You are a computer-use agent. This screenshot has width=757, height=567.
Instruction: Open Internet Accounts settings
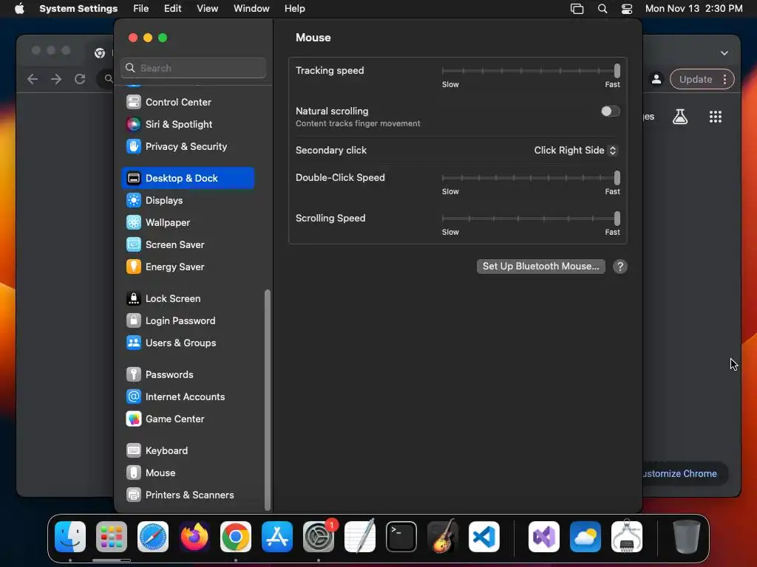(188, 396)
